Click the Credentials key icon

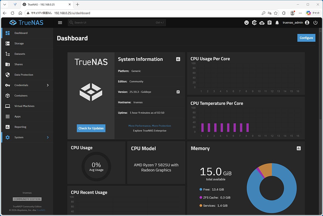tap(8, 85)
